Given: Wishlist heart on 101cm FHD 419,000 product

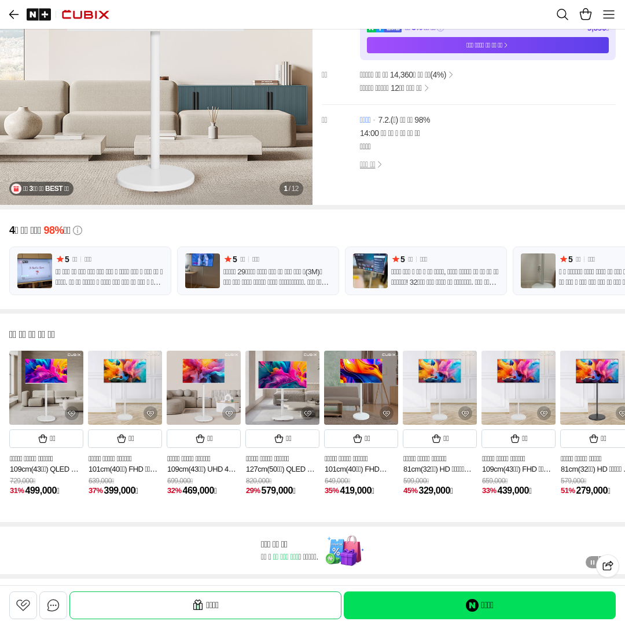Looking at the screenshot, I should (387, 413).
